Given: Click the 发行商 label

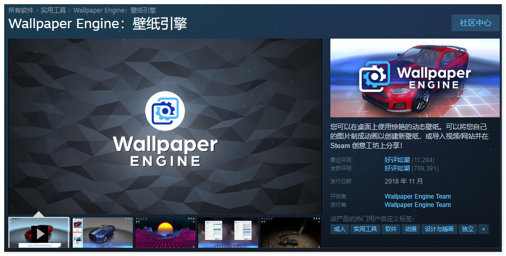Looking at the screenshot, I should click(339, 205).
